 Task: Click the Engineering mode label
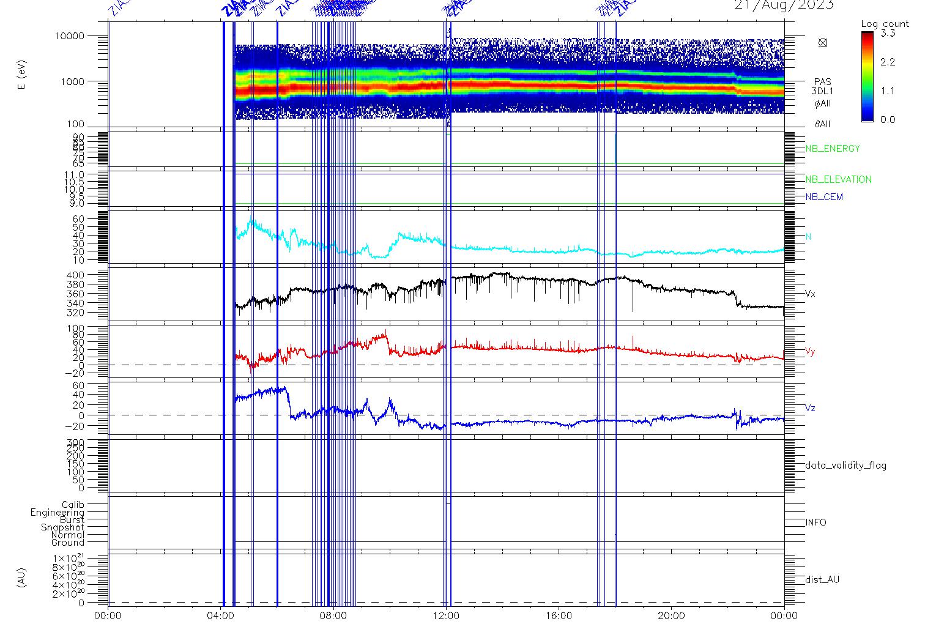point(58,513)
